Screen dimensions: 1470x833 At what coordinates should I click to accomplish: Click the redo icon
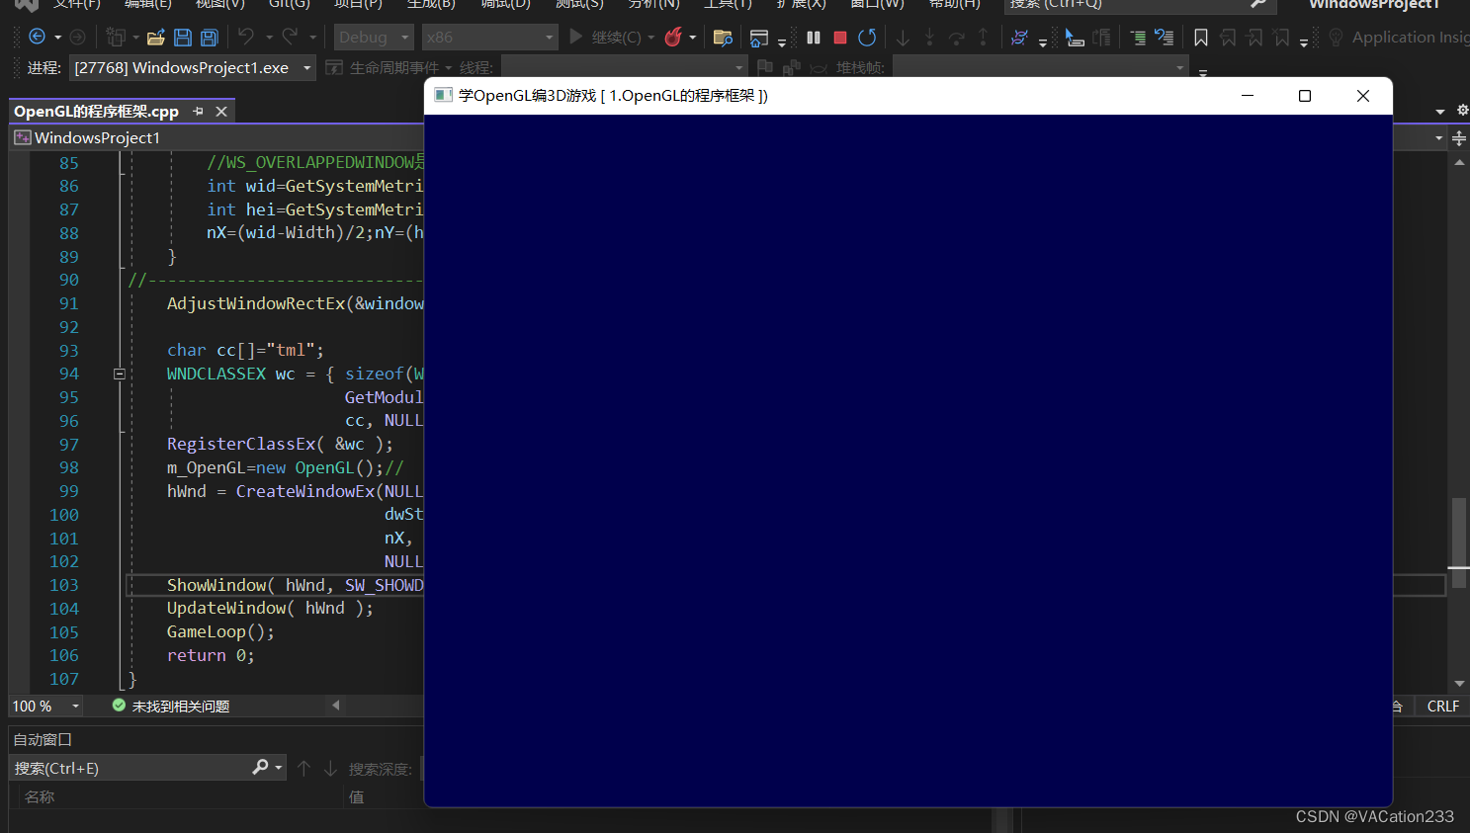pos(290,37)
